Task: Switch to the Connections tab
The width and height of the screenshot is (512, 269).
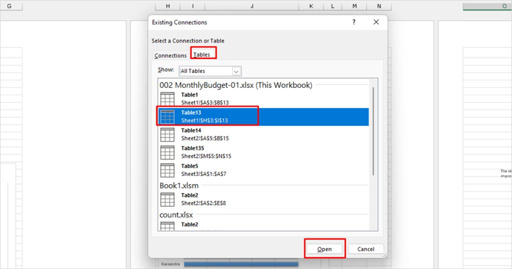Action: point(170,55)
